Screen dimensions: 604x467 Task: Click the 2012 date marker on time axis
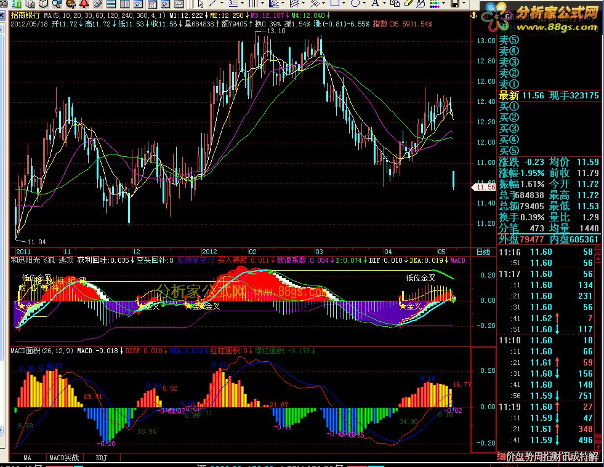[209, 252]
